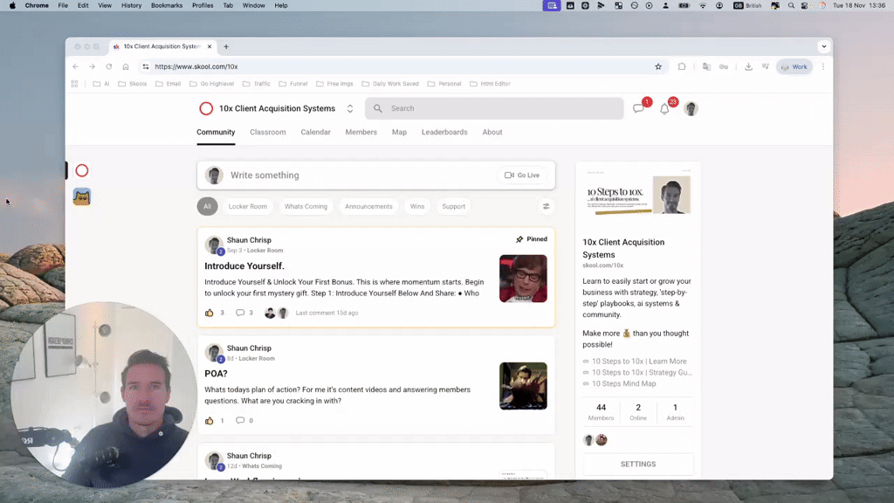The width and height of the screenshot is (894, 503).
Task: Reload the page in Chrome
Action: (x=109, y=66)
